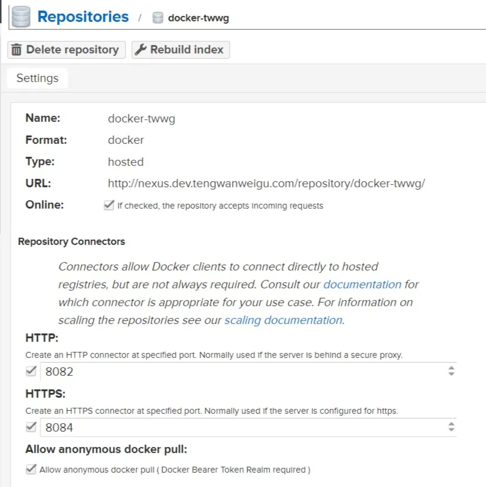Click the wrench icon to rebuild index

click(140, 50)
